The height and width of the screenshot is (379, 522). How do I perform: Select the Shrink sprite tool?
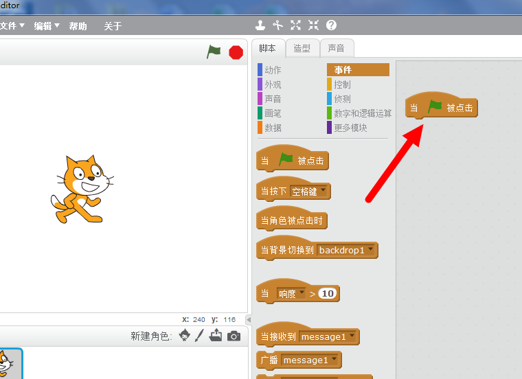pyautogui.click(x=313, y=25)
